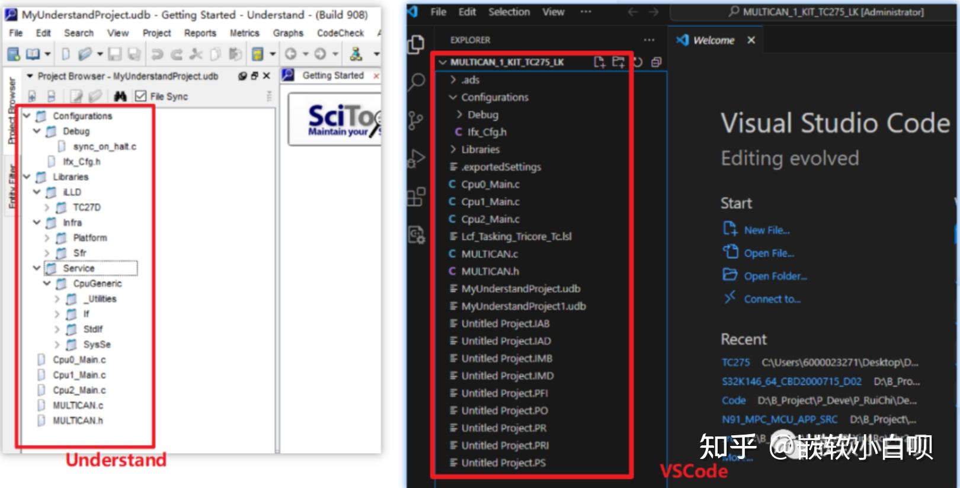
Task: Toggle the File Sync checkbox
Action: [x=140, y=96]
